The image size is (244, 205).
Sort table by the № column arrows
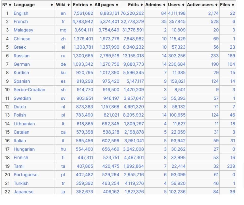coord(10,5)
